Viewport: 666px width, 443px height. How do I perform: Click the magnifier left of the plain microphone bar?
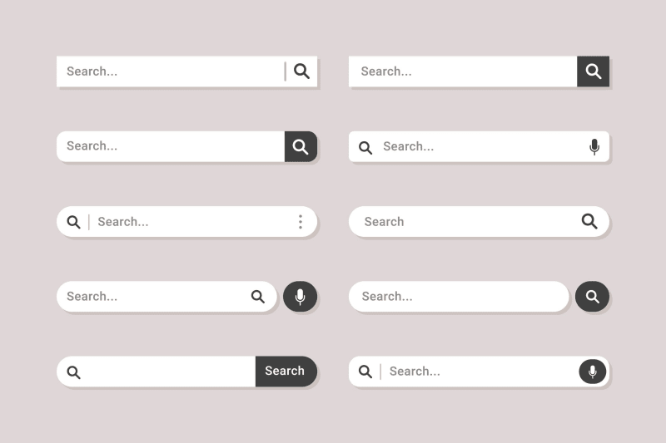tap(365, 148)
